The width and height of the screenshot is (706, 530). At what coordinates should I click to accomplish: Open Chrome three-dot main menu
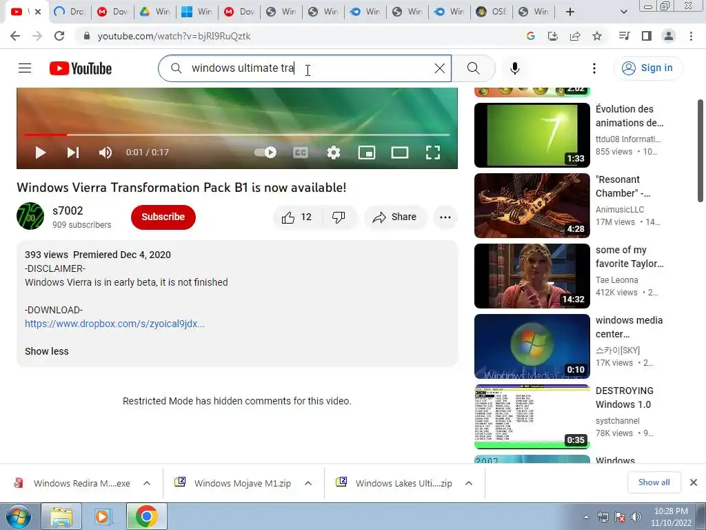(691, 36)
